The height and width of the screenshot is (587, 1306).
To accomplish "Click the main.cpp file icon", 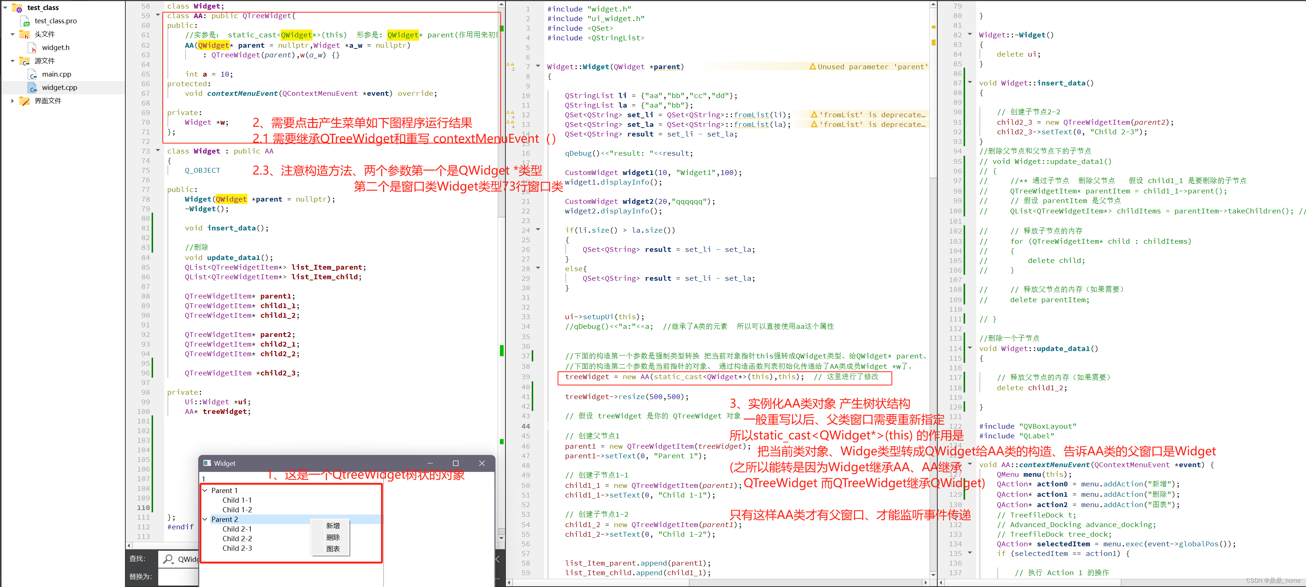I will (x=33, y=75).
